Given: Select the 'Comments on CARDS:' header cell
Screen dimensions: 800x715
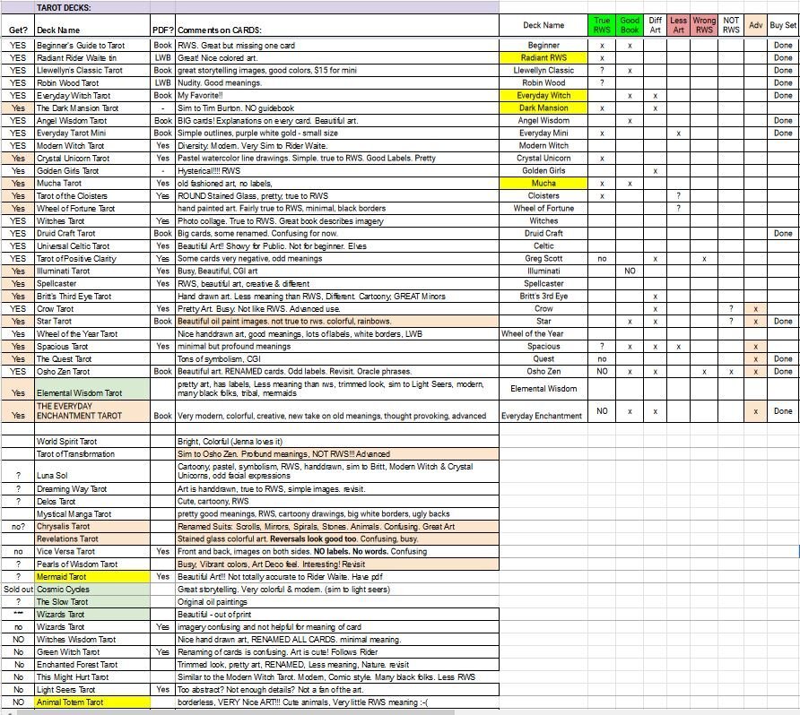Looking at the screenshot, I should coord(219,30).
